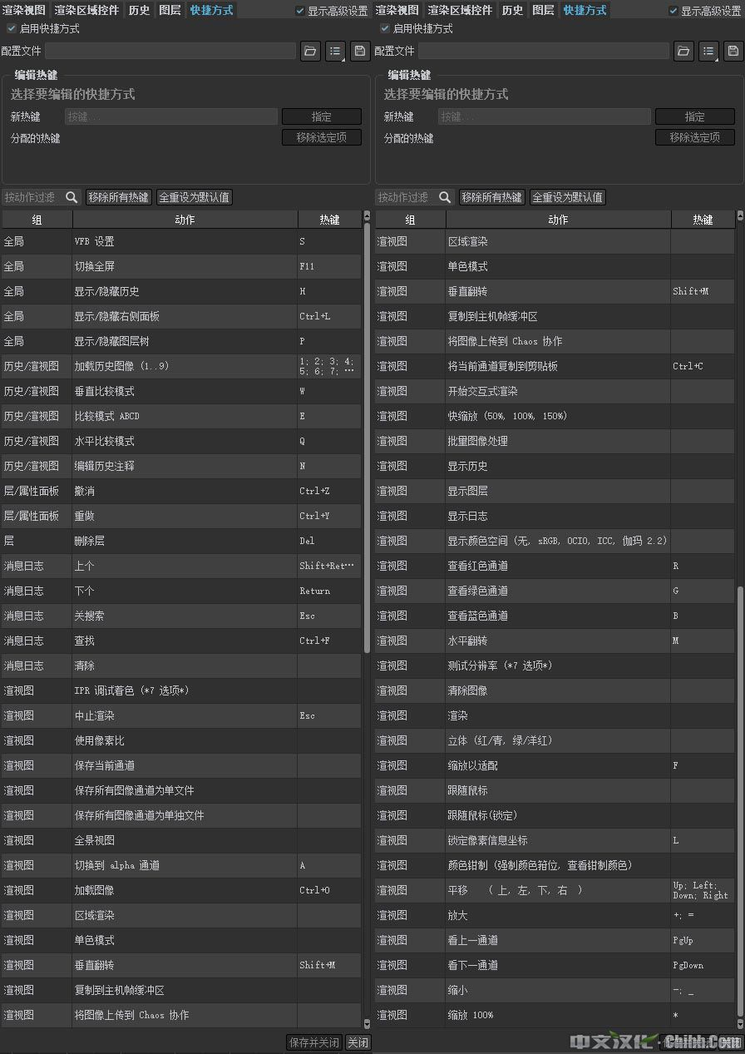This screenshot has width=745, height=1054.
Task: Open the list preset dropdown in right panel
Action: [x=708, y=52]
